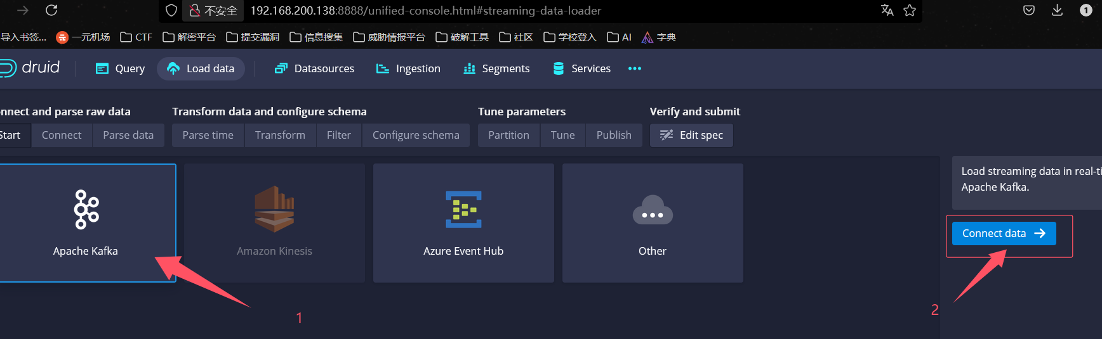Choose the Azure Event Hub card
This screenshot has height=339, width=1102.
[463, 223]
